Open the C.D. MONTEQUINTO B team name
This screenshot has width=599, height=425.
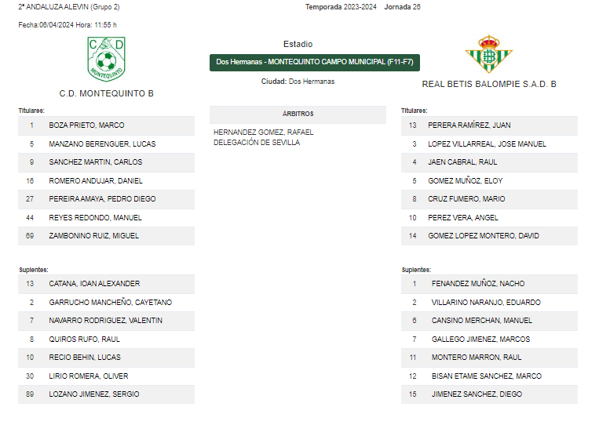point(106,93)
